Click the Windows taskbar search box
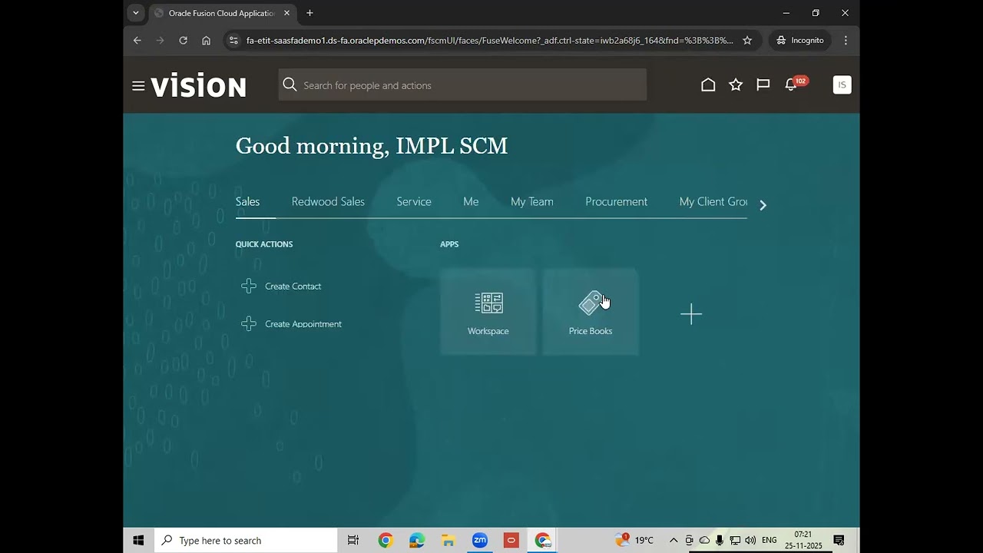This screenshot has height=553, width=983. coord(246,541)
